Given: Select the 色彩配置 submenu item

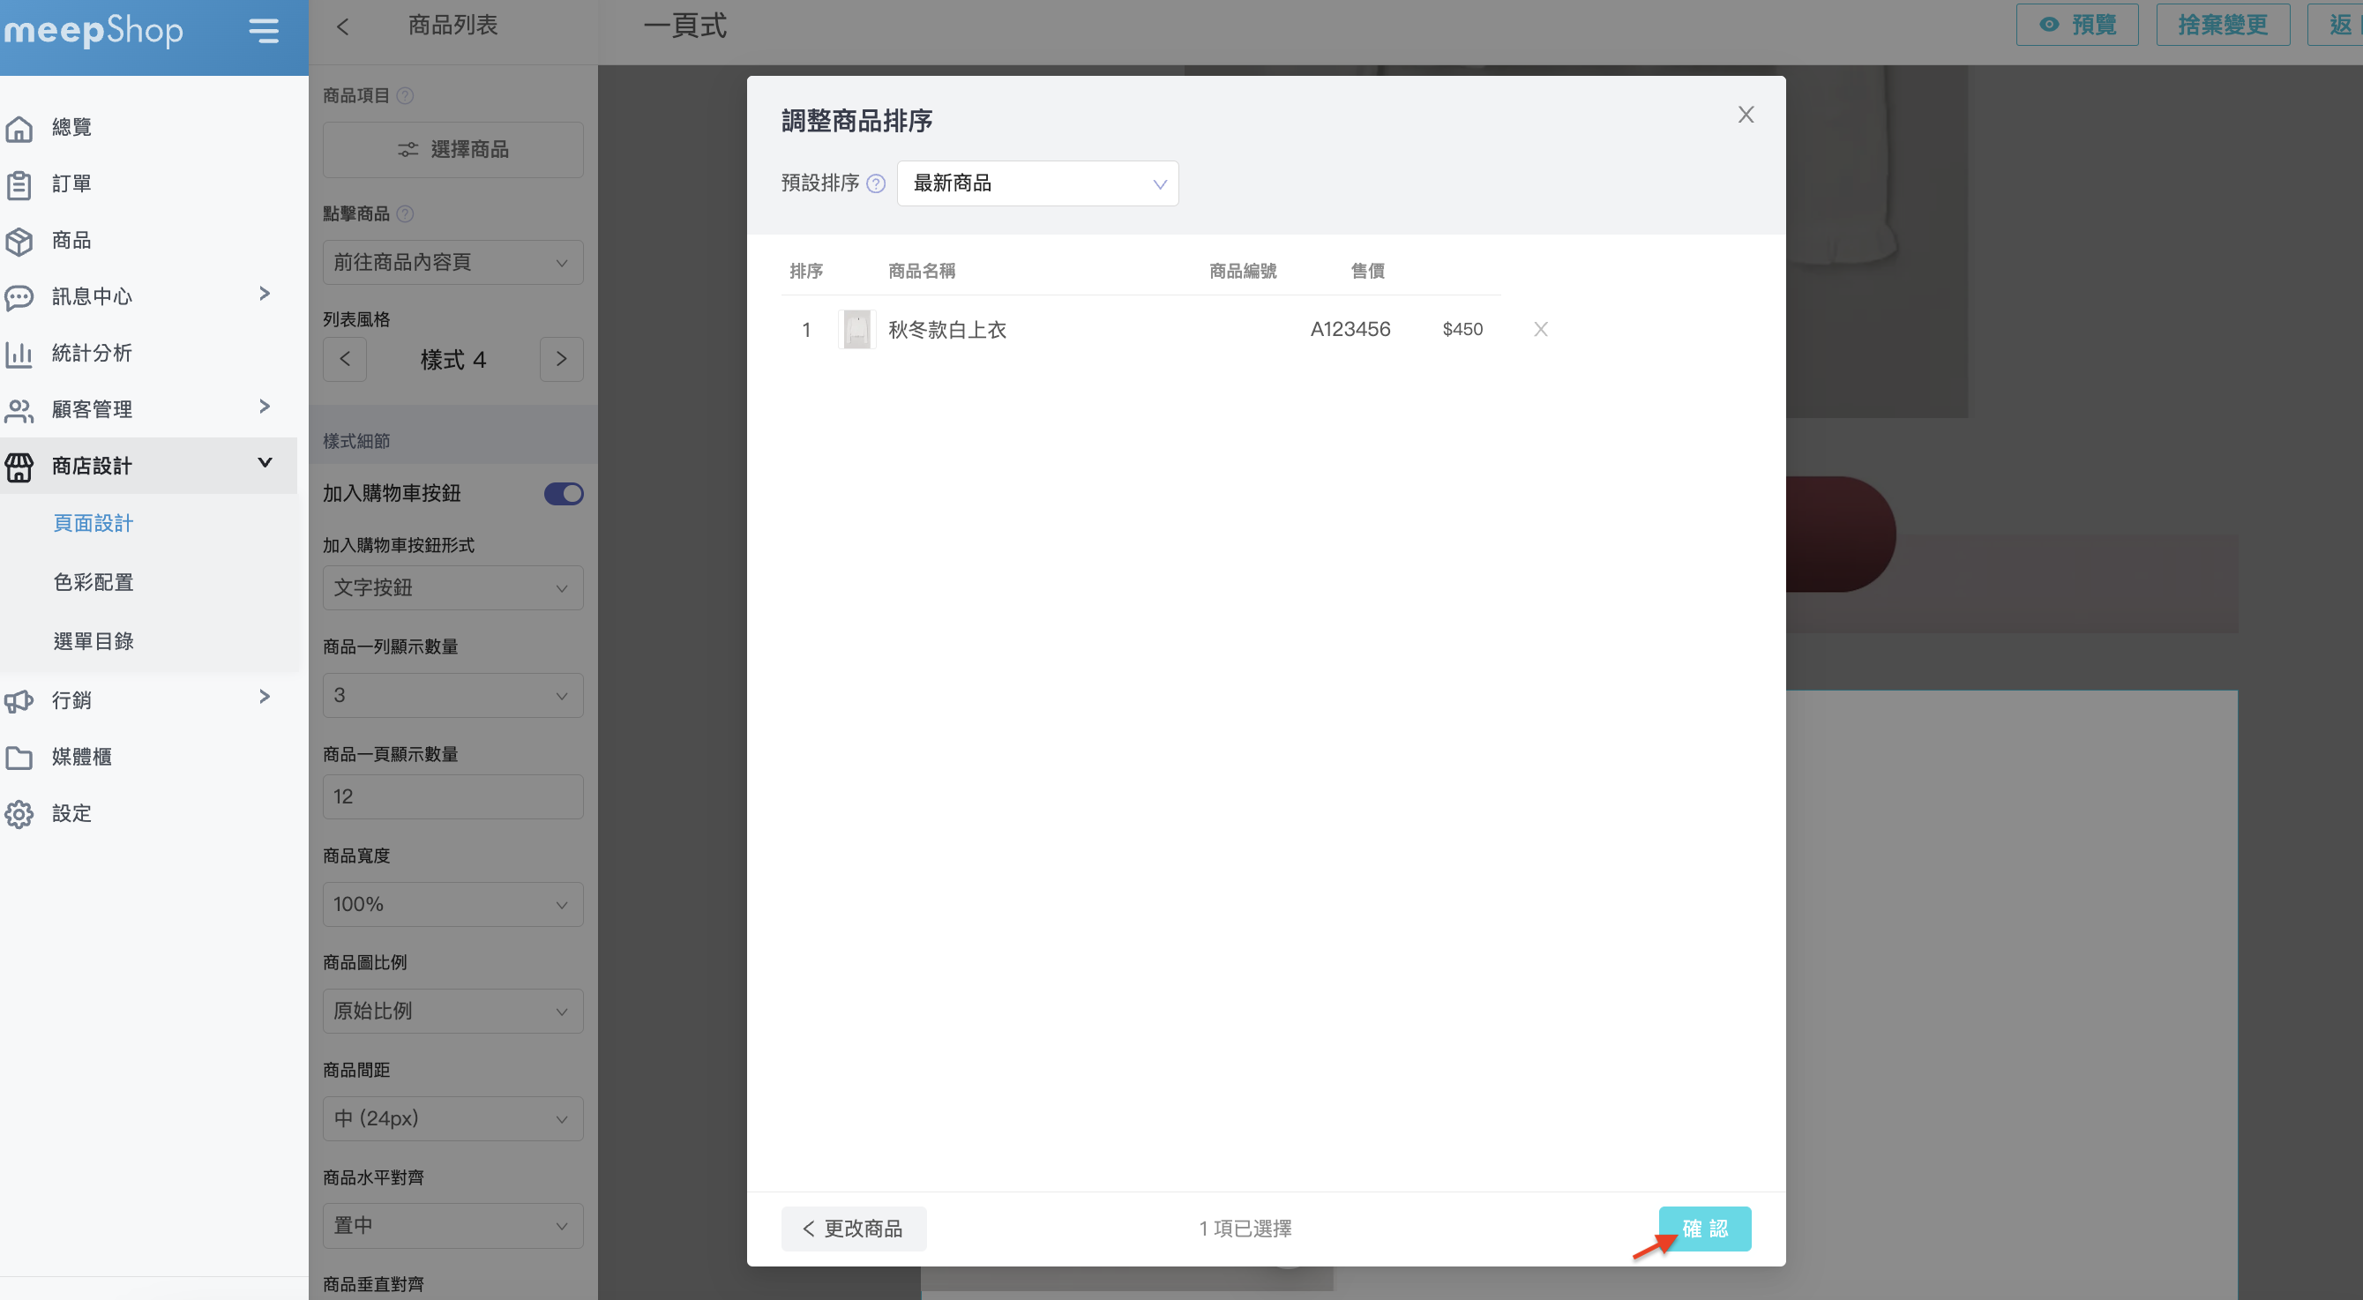Looking at the screenshot, I should point(93,583).
